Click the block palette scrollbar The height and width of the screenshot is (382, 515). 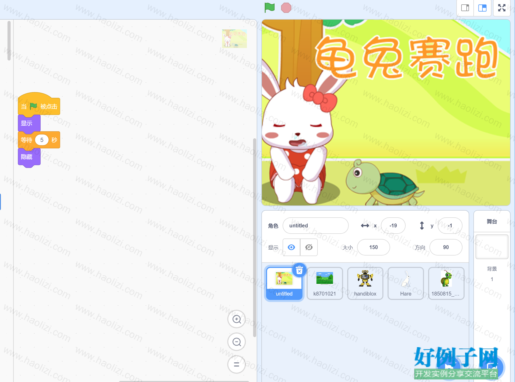click(9, 41)
